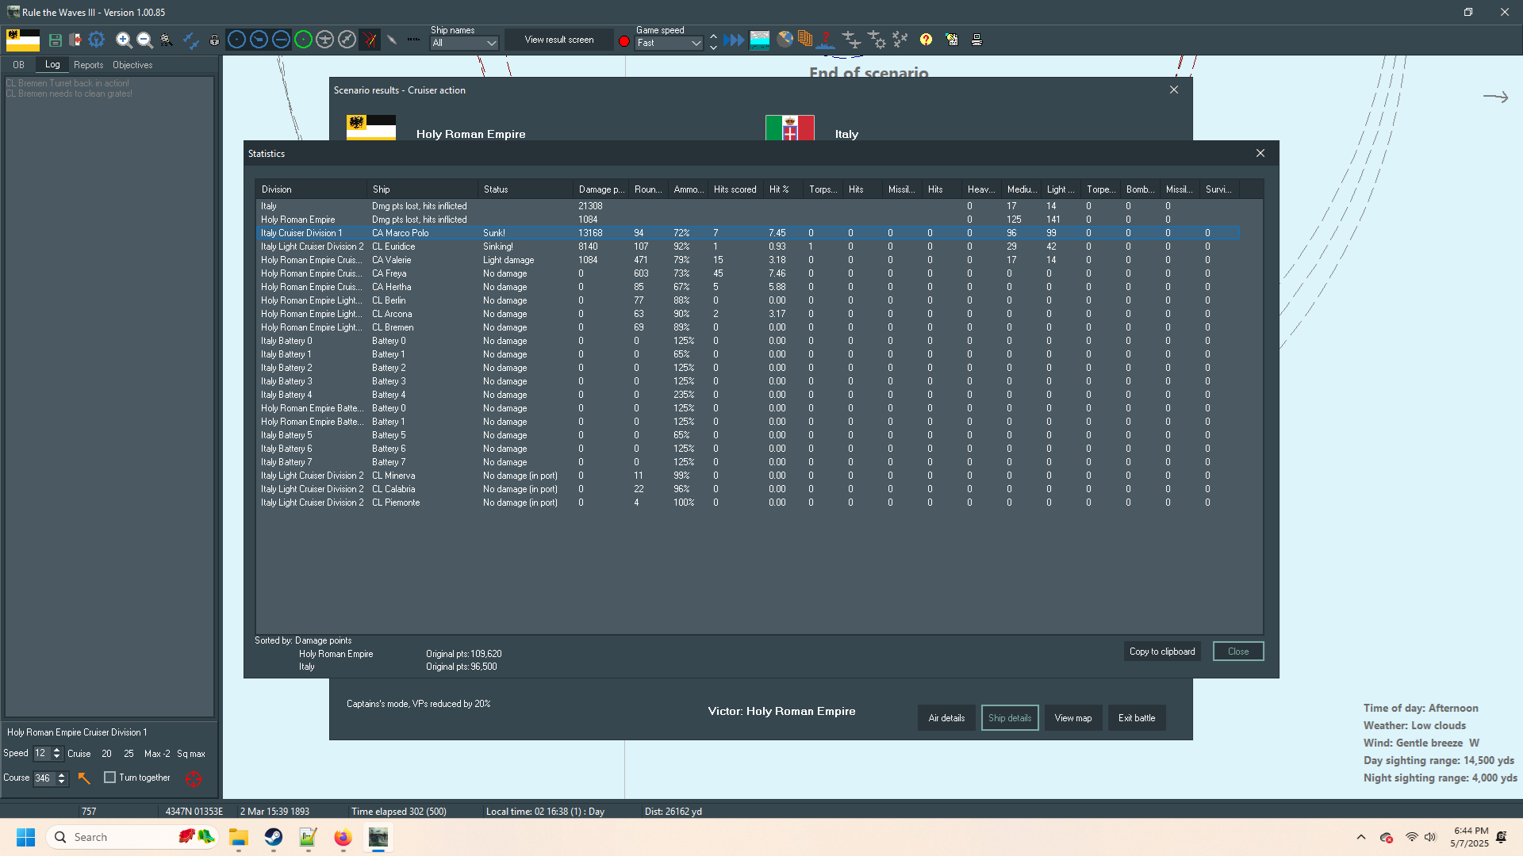Click the aircraft formation icon
The image size is (1523, 856).
(900, 40)
